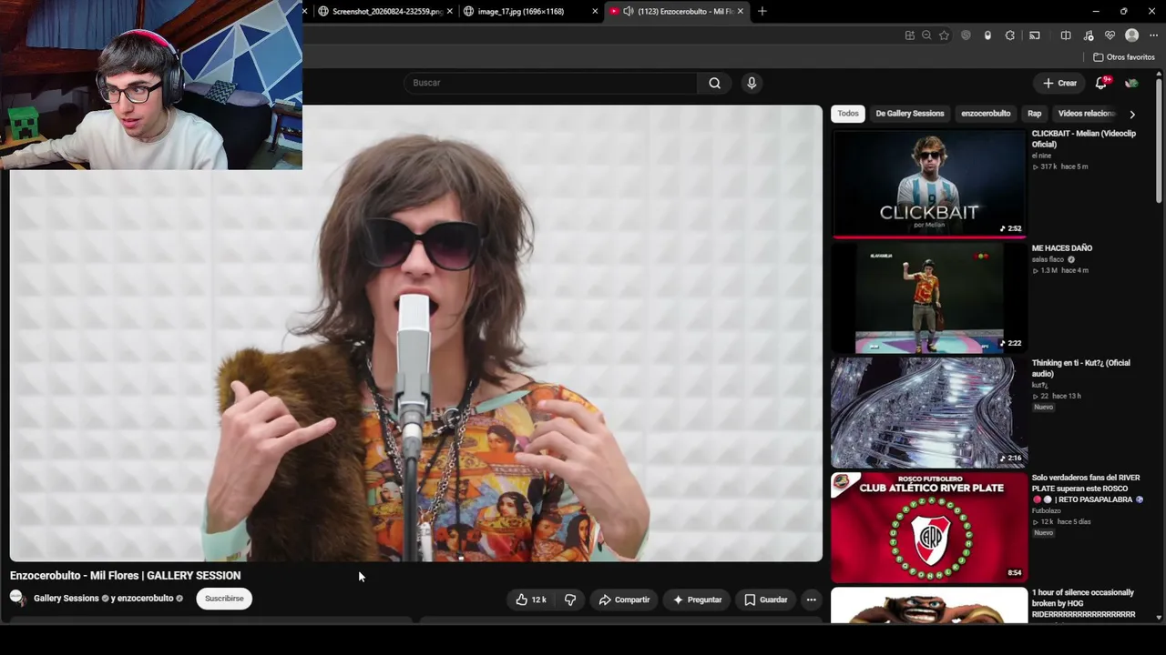Click the video title Enzocerobulto - Mil Flores
Viewport: 1166px width, 655px height.
126,576
